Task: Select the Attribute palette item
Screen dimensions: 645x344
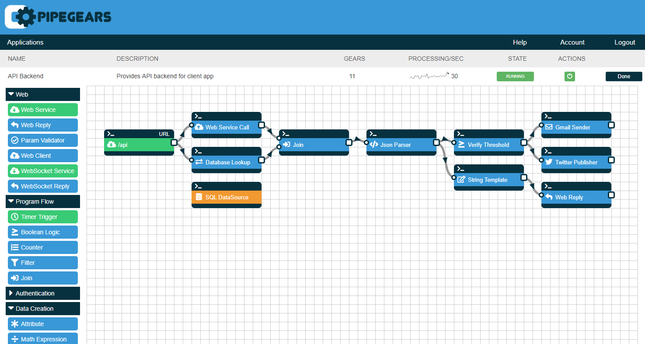Action: tap(43, 324)
